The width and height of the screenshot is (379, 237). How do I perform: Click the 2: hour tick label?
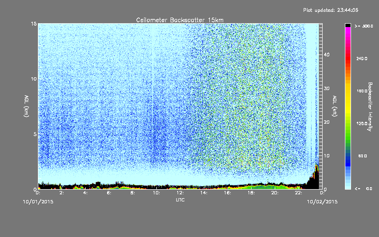[x=62, y=193]
